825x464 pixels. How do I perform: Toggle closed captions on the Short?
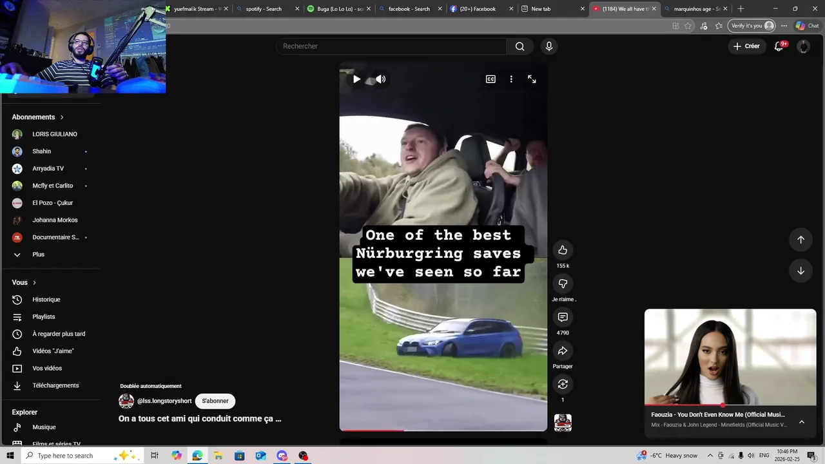pyautogui.click(x=490, y=79)
